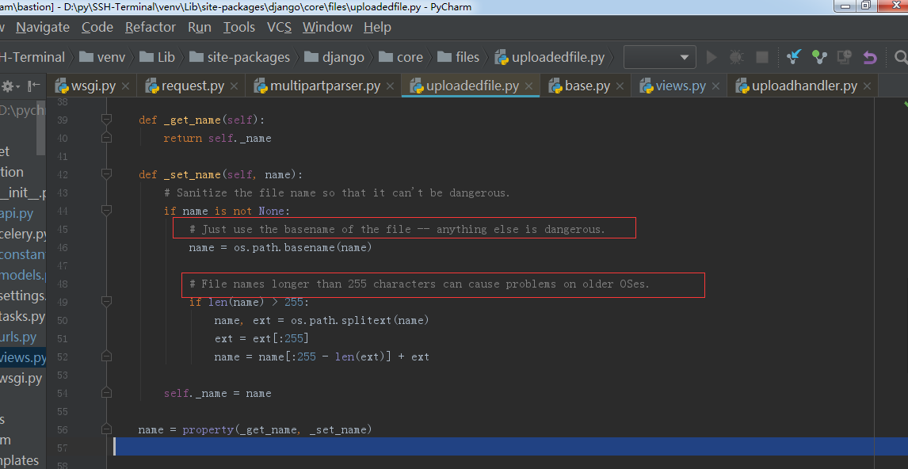Screen dimensions: 908x469
Task: Click the folder icon next to the venv breadcrumb
Action: click(x=86, y=57)
